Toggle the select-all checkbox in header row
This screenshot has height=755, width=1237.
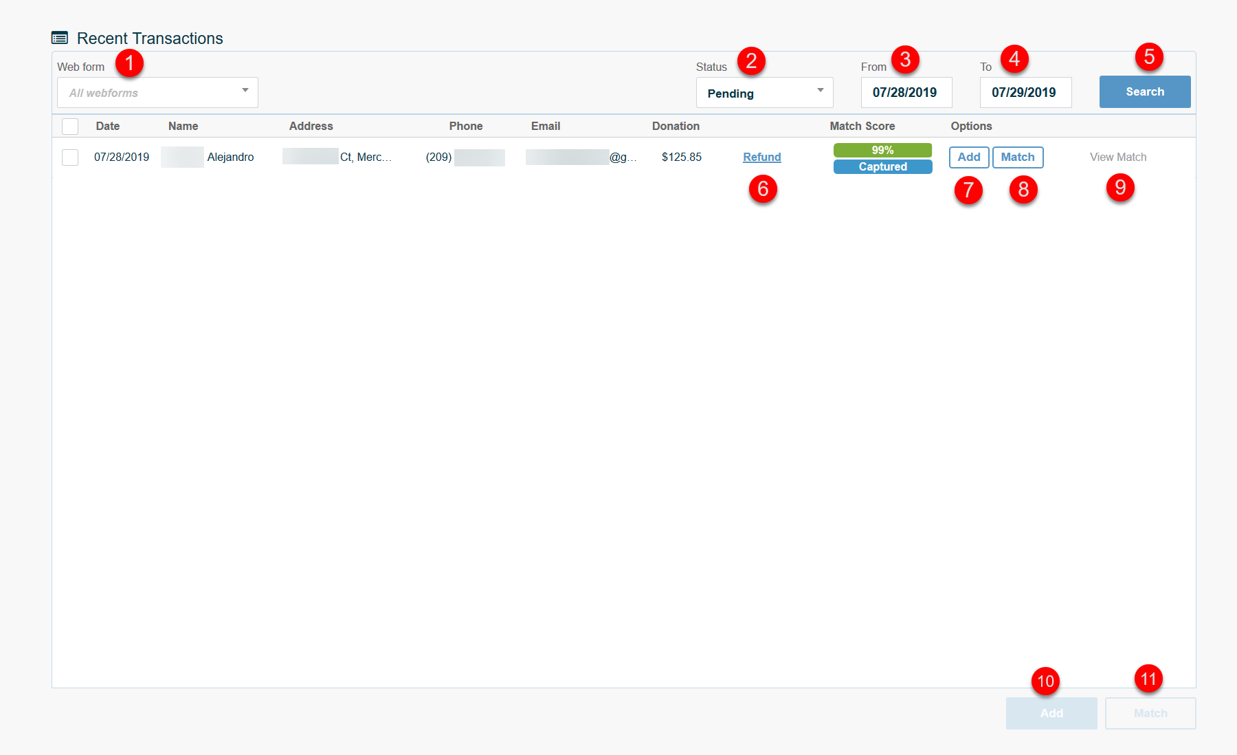[69, 126]
